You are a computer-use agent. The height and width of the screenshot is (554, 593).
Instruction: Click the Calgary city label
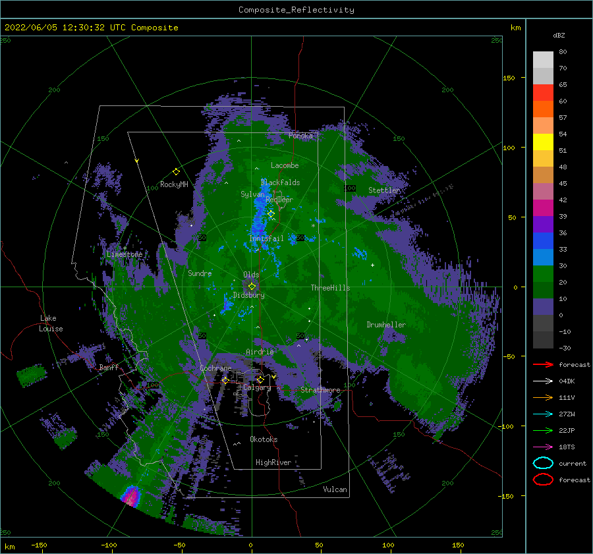click(257, 387)
